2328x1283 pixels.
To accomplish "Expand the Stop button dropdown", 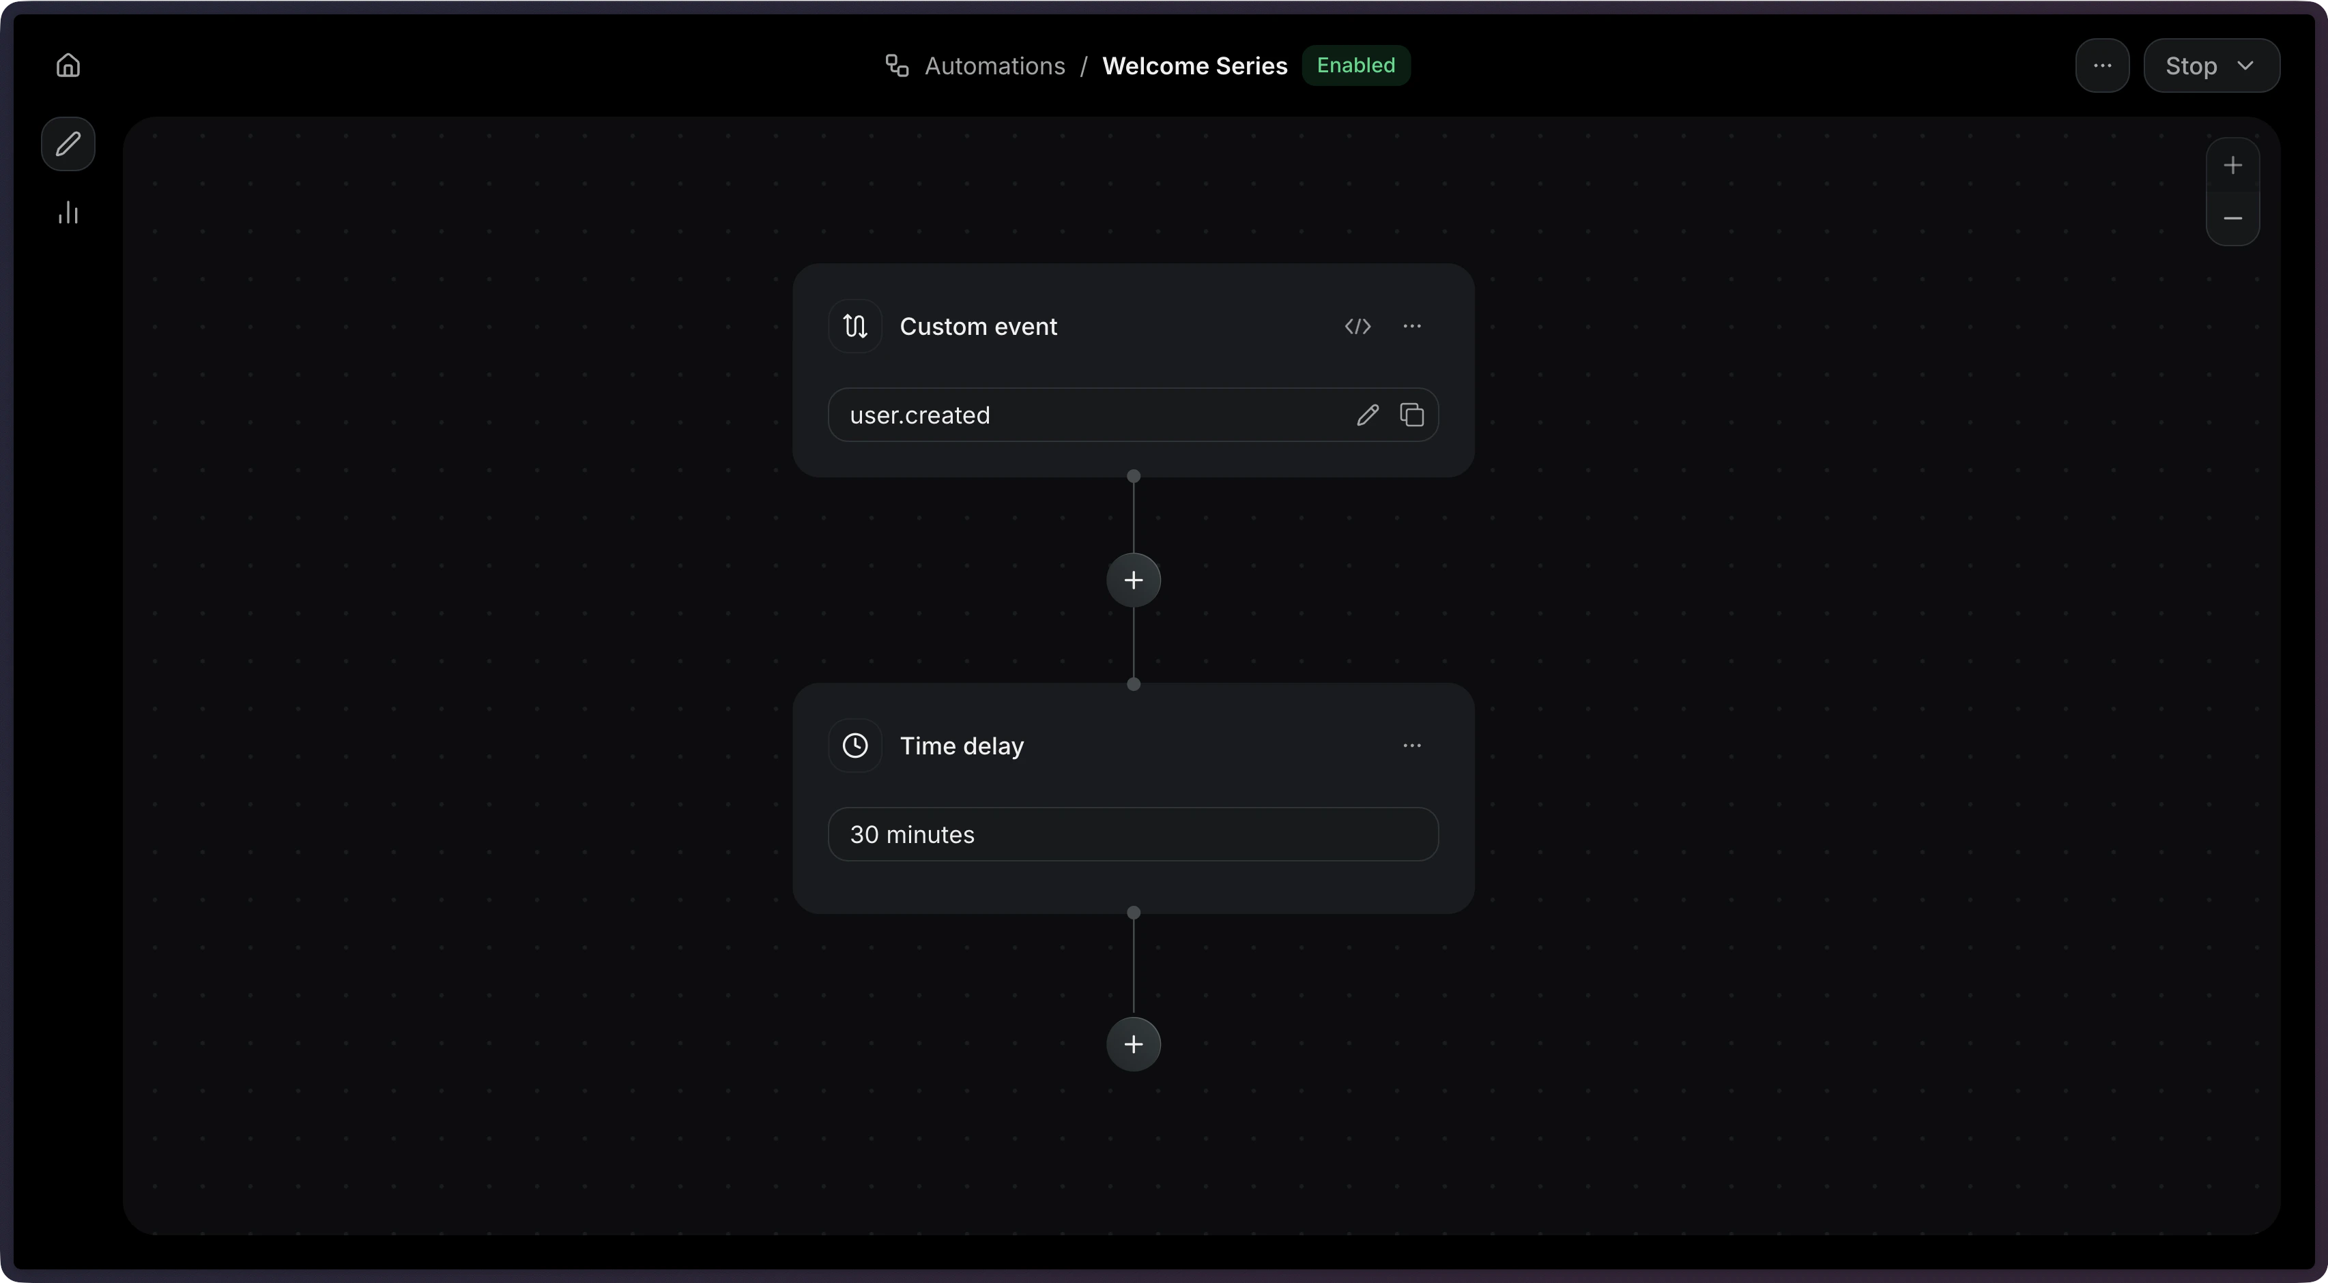I will tap(2245, 66).
